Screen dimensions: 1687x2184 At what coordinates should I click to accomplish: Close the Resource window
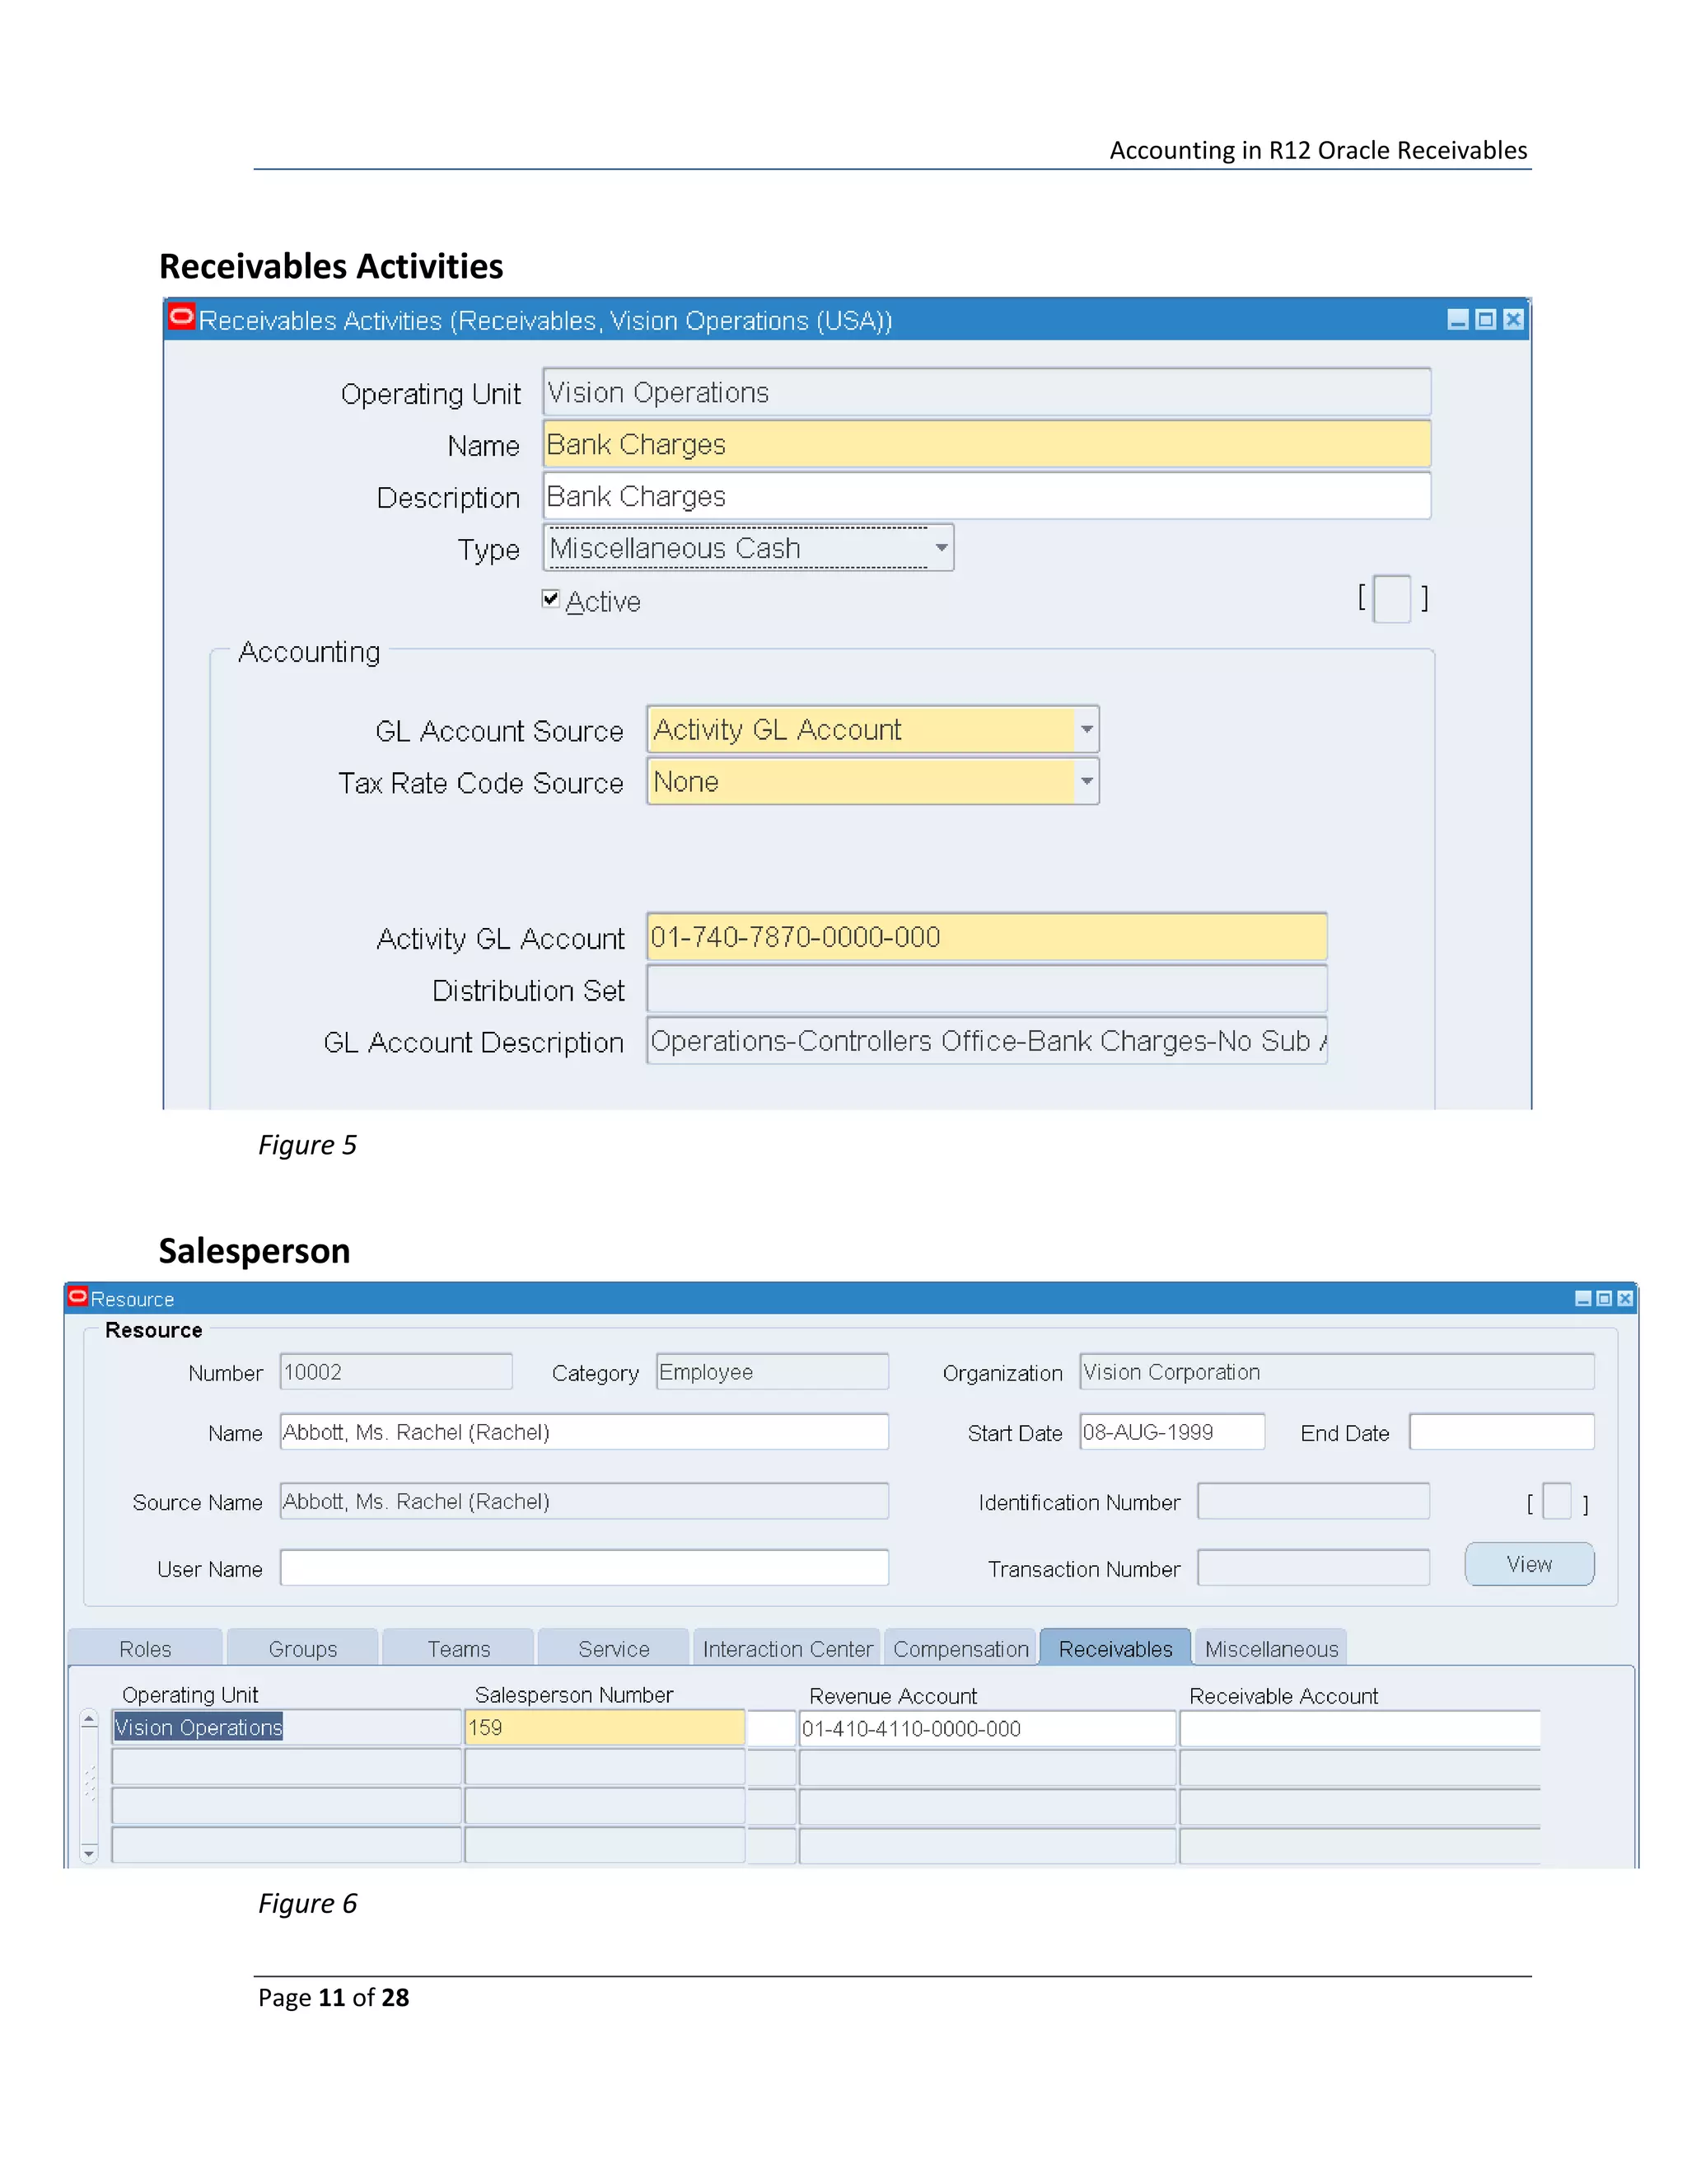1625,1298
